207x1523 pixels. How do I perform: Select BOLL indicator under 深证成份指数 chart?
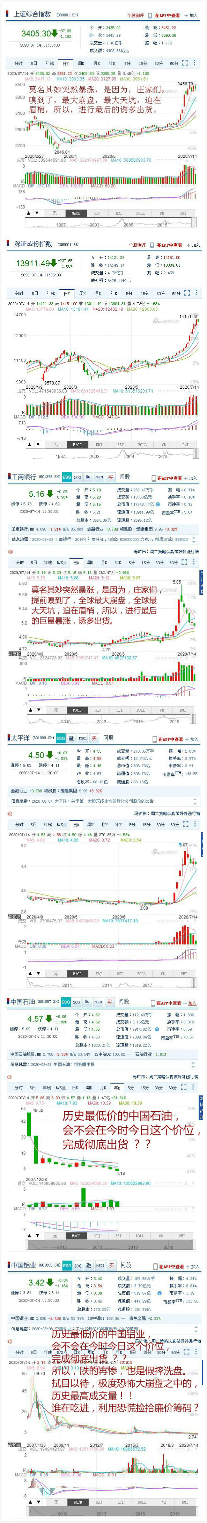pos(141,445)
